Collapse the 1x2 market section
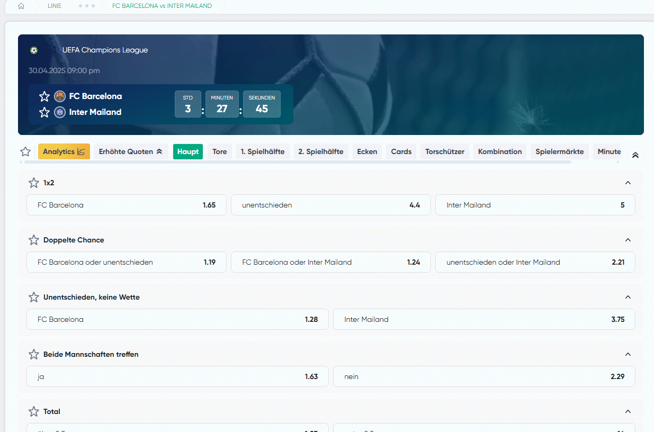Viewport: 654px width, 432px height. 628,183
